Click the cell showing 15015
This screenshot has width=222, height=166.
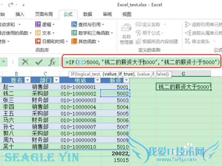pos(115,160)
